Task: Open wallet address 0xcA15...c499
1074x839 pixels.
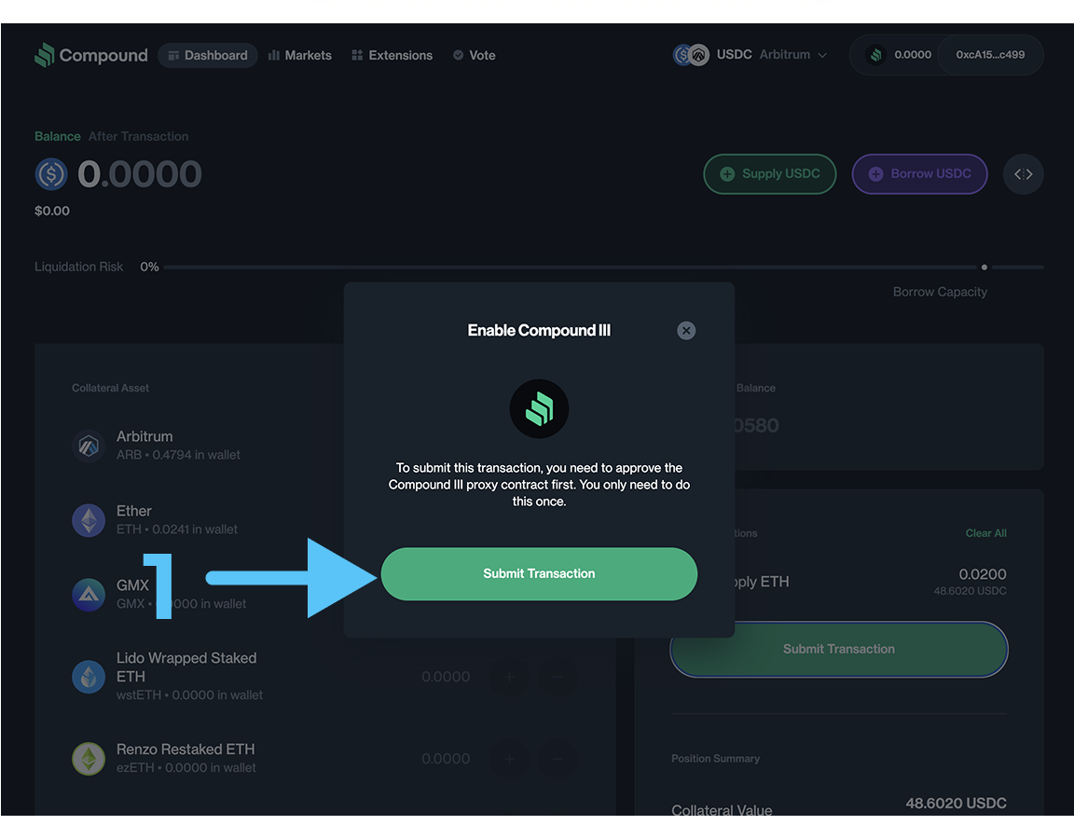Action: pos(990,55)
